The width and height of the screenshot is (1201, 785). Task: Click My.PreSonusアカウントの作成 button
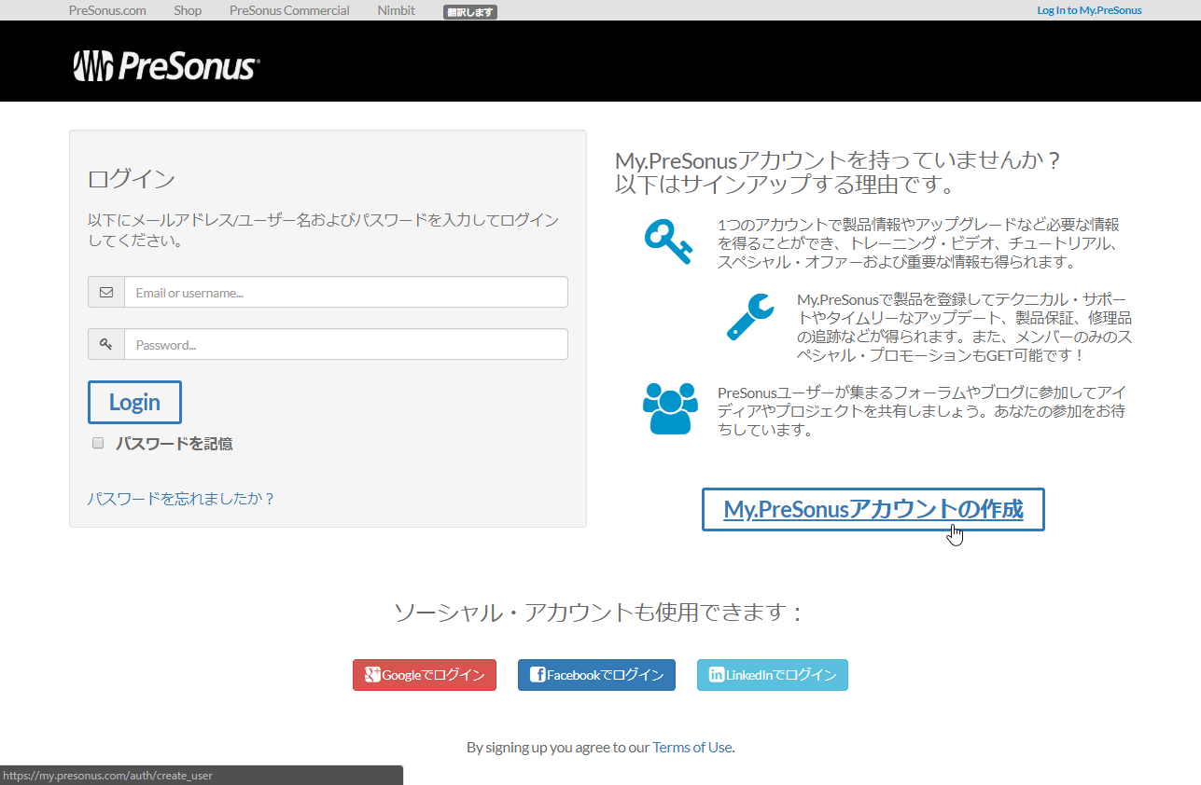(873, 509)
